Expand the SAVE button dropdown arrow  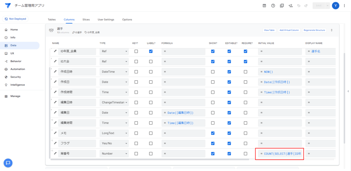pos(327,6)
